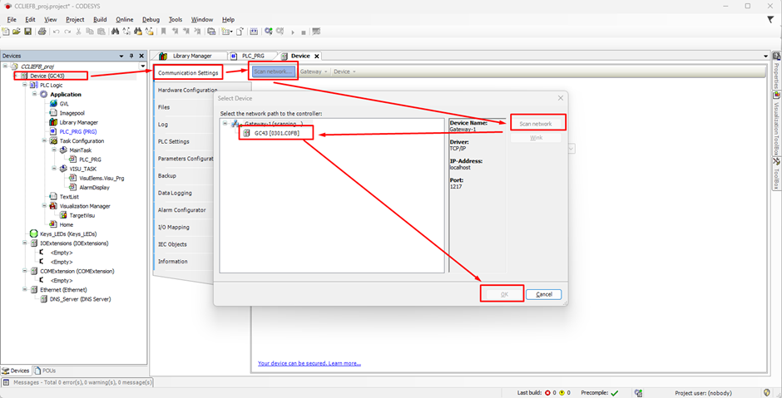Click the Stop square icon in toolbar
The width and height of the screenshot is (782, 398).
pyautogui.click(x=303, y=32)
